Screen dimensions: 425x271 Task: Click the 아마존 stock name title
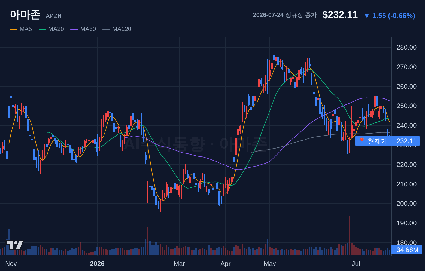pos(25,15)
